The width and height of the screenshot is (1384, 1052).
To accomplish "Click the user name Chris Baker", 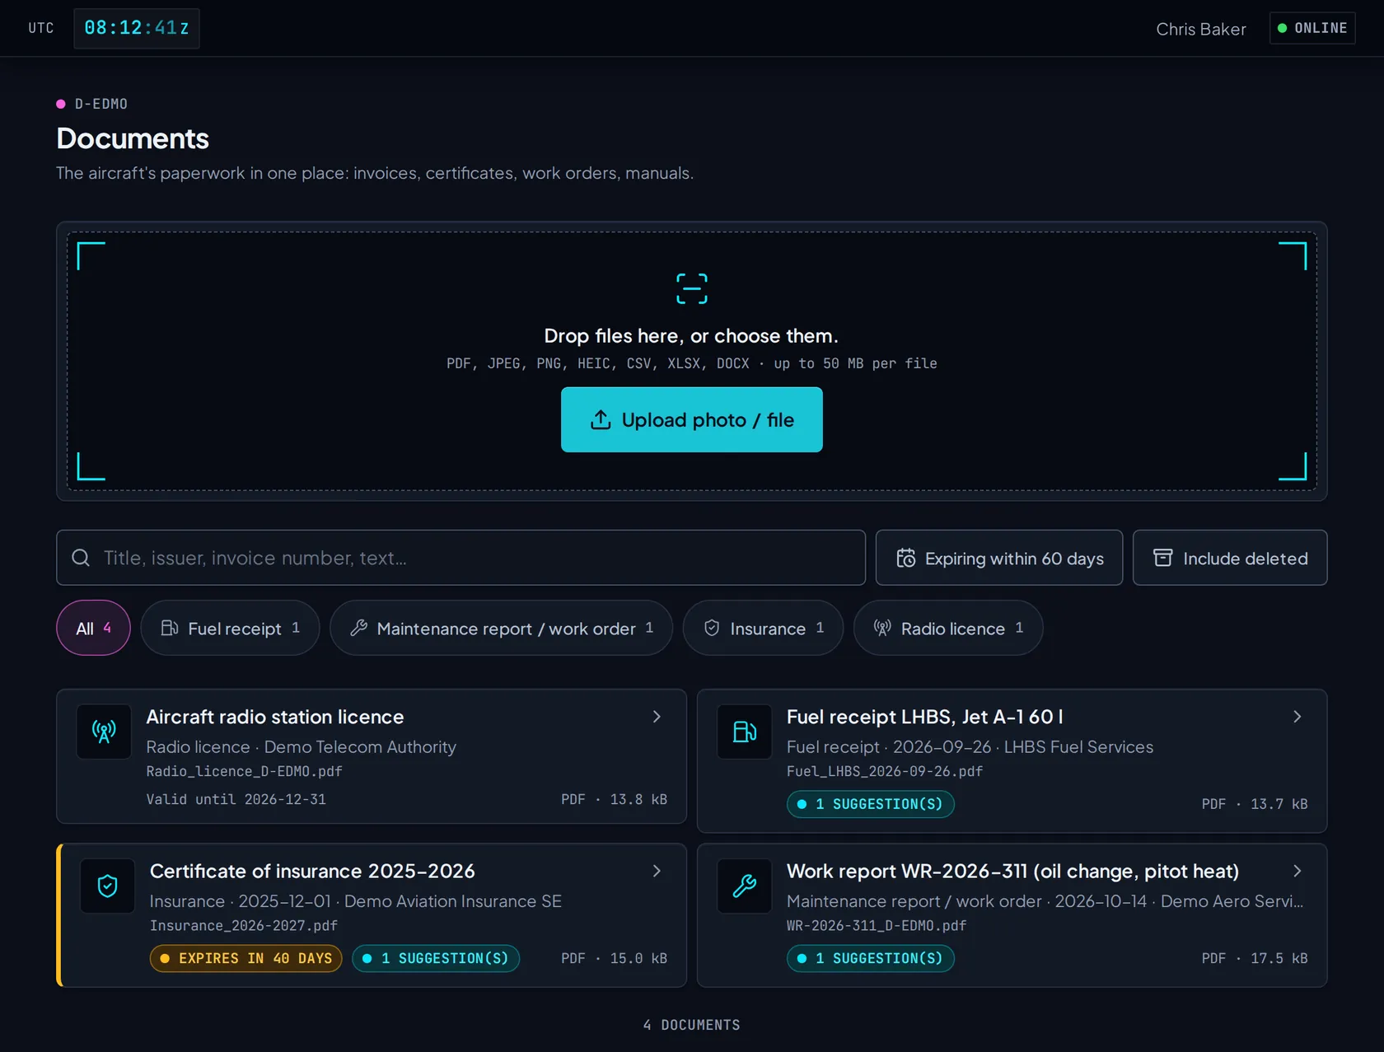I will (x=1200, y=29).
